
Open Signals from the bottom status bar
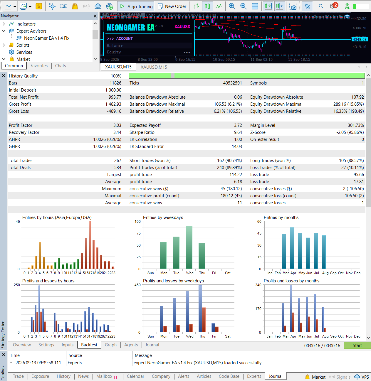tap(340, 377)
